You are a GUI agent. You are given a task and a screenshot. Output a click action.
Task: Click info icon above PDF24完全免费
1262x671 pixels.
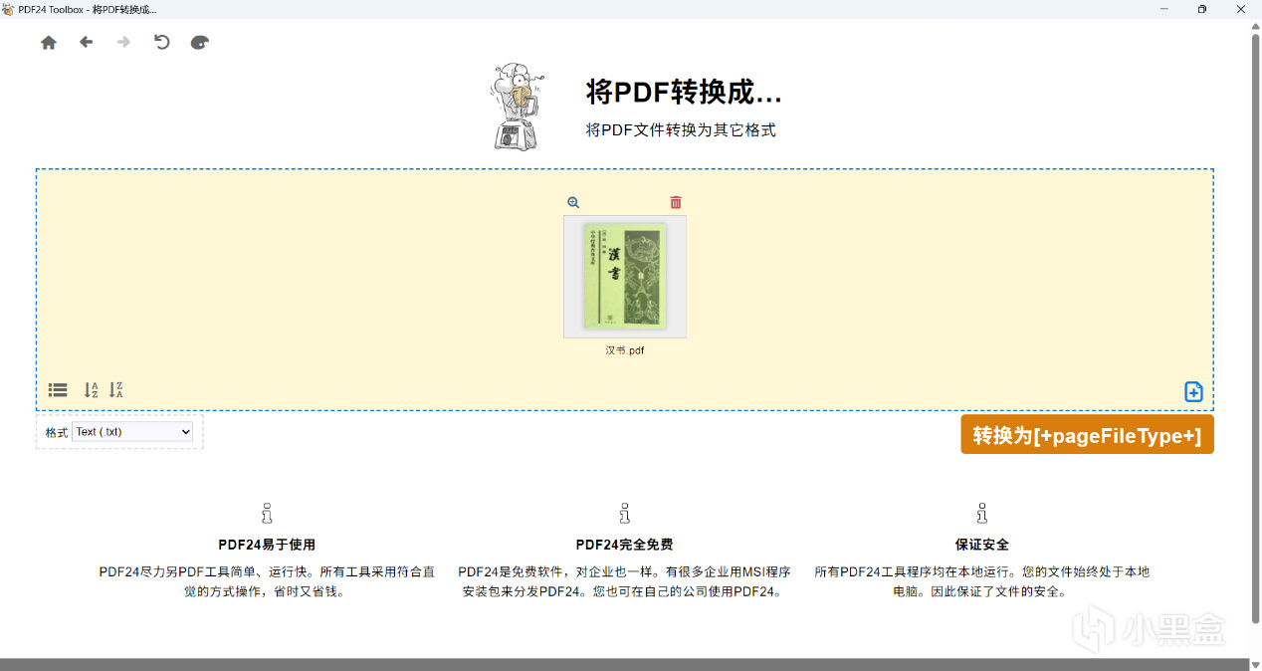pyautogui.click(x=624, y=514)
